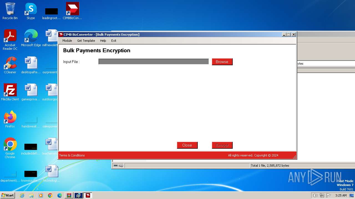
Task: Click the Start button
Action: tap(7, 195)
